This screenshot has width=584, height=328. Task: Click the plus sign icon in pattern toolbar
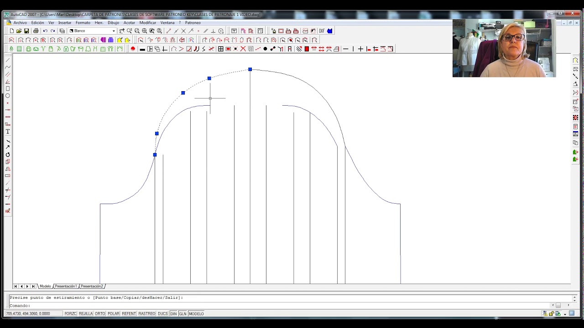360,49
